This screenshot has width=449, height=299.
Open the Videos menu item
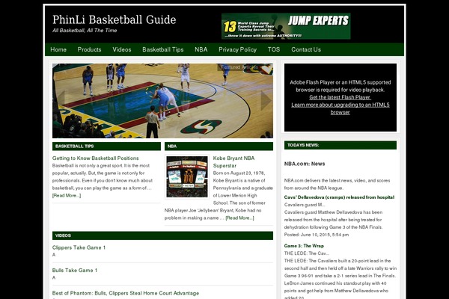pyautogui.click(x=122, y=49)
